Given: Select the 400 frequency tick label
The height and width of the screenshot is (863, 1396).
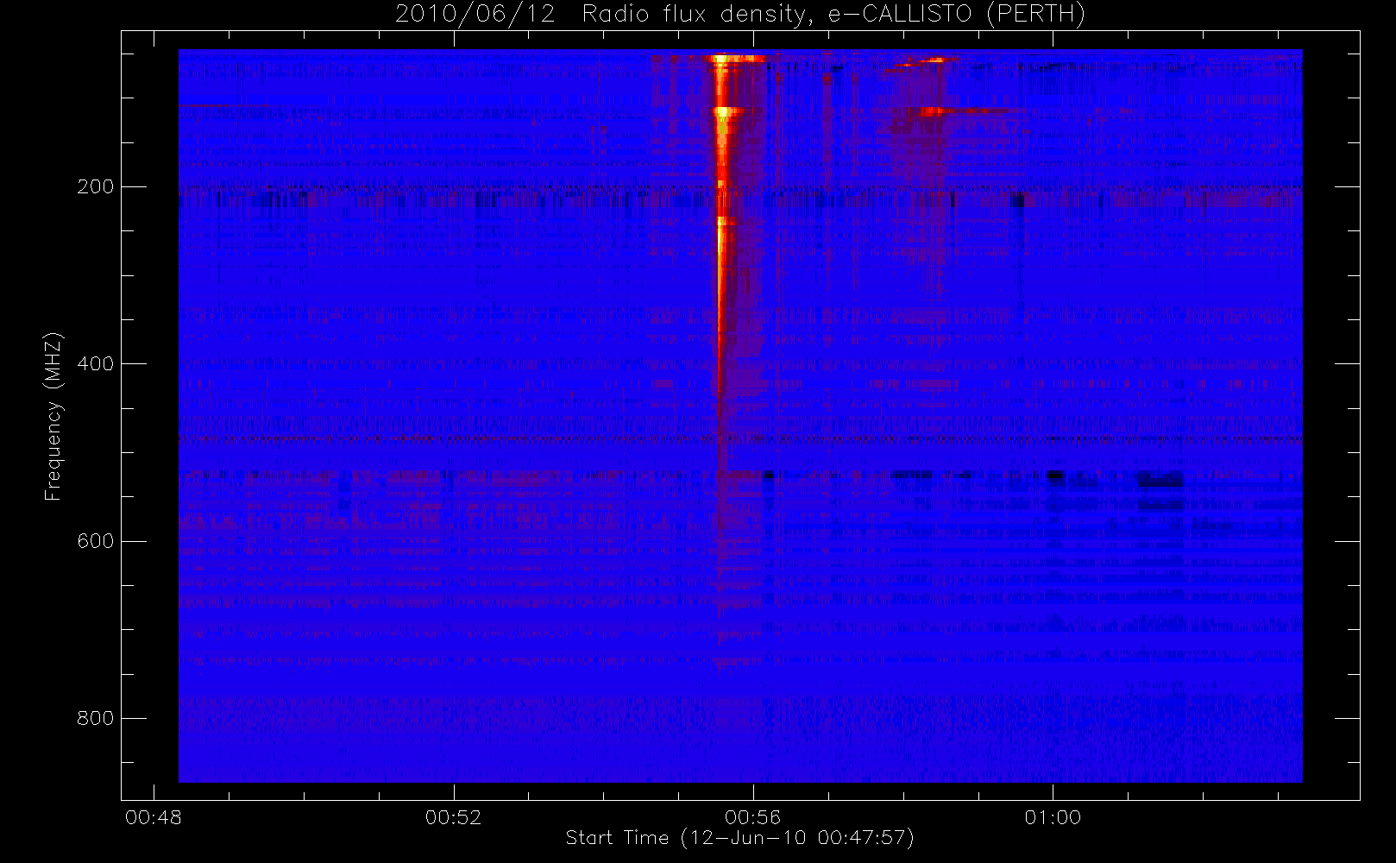Looking at the screenshot, I should coord(95,363).
